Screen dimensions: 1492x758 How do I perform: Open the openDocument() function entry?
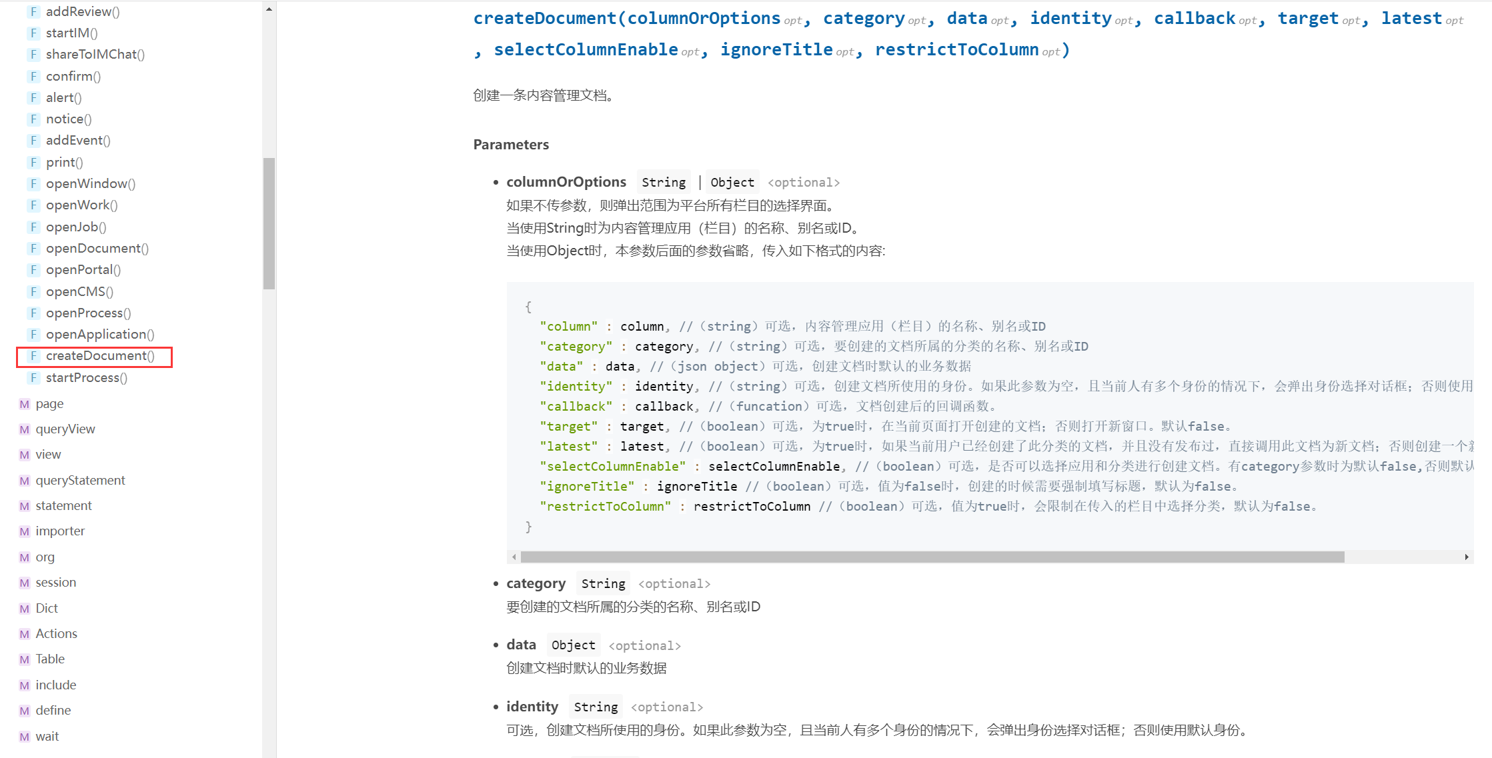[97, 249]
